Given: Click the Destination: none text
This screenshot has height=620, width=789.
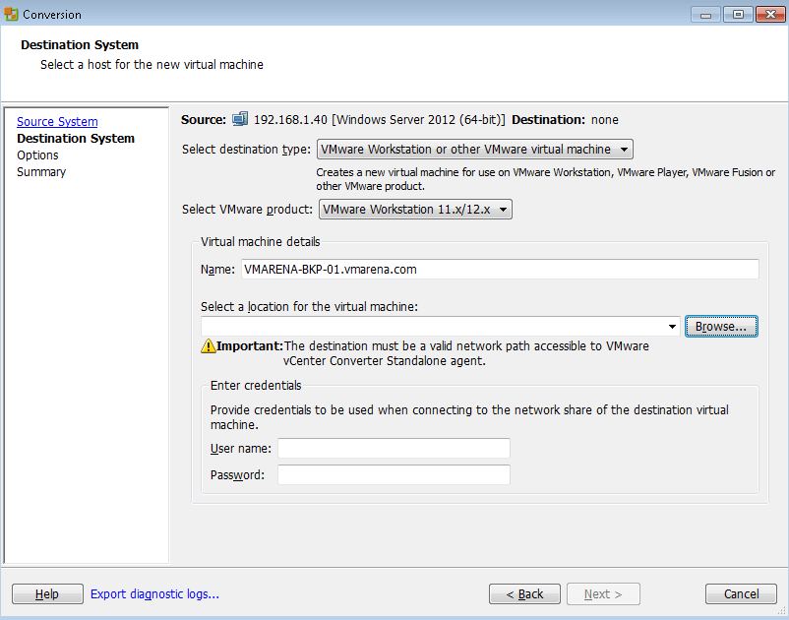Looking at the screenshot, I should (565, 120).
